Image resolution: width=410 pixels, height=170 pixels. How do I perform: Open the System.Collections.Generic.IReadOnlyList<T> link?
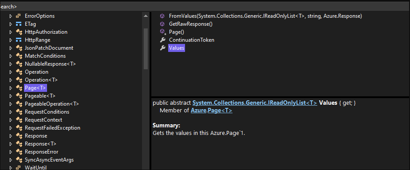point(255,103)
